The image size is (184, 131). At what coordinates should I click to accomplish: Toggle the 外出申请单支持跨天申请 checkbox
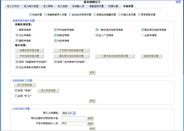point(17,67)
